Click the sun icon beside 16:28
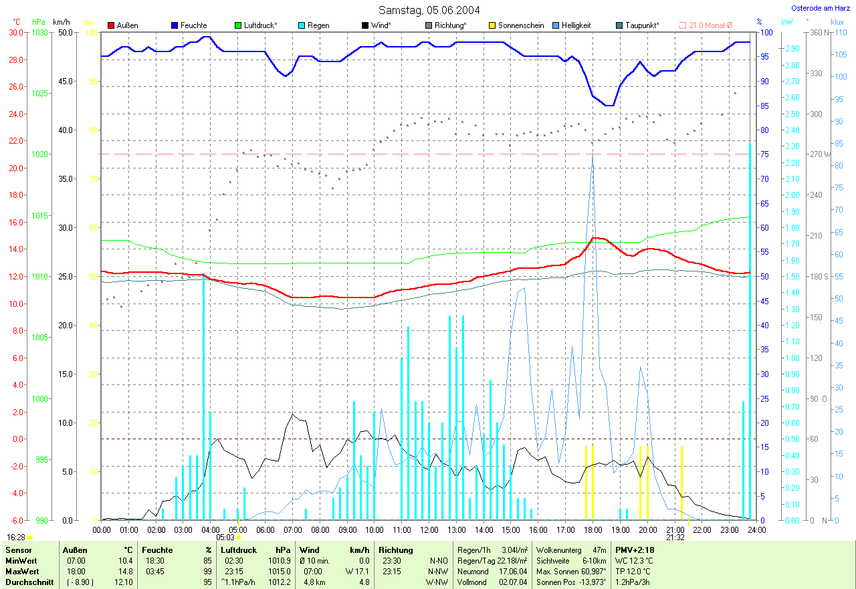 30,537
